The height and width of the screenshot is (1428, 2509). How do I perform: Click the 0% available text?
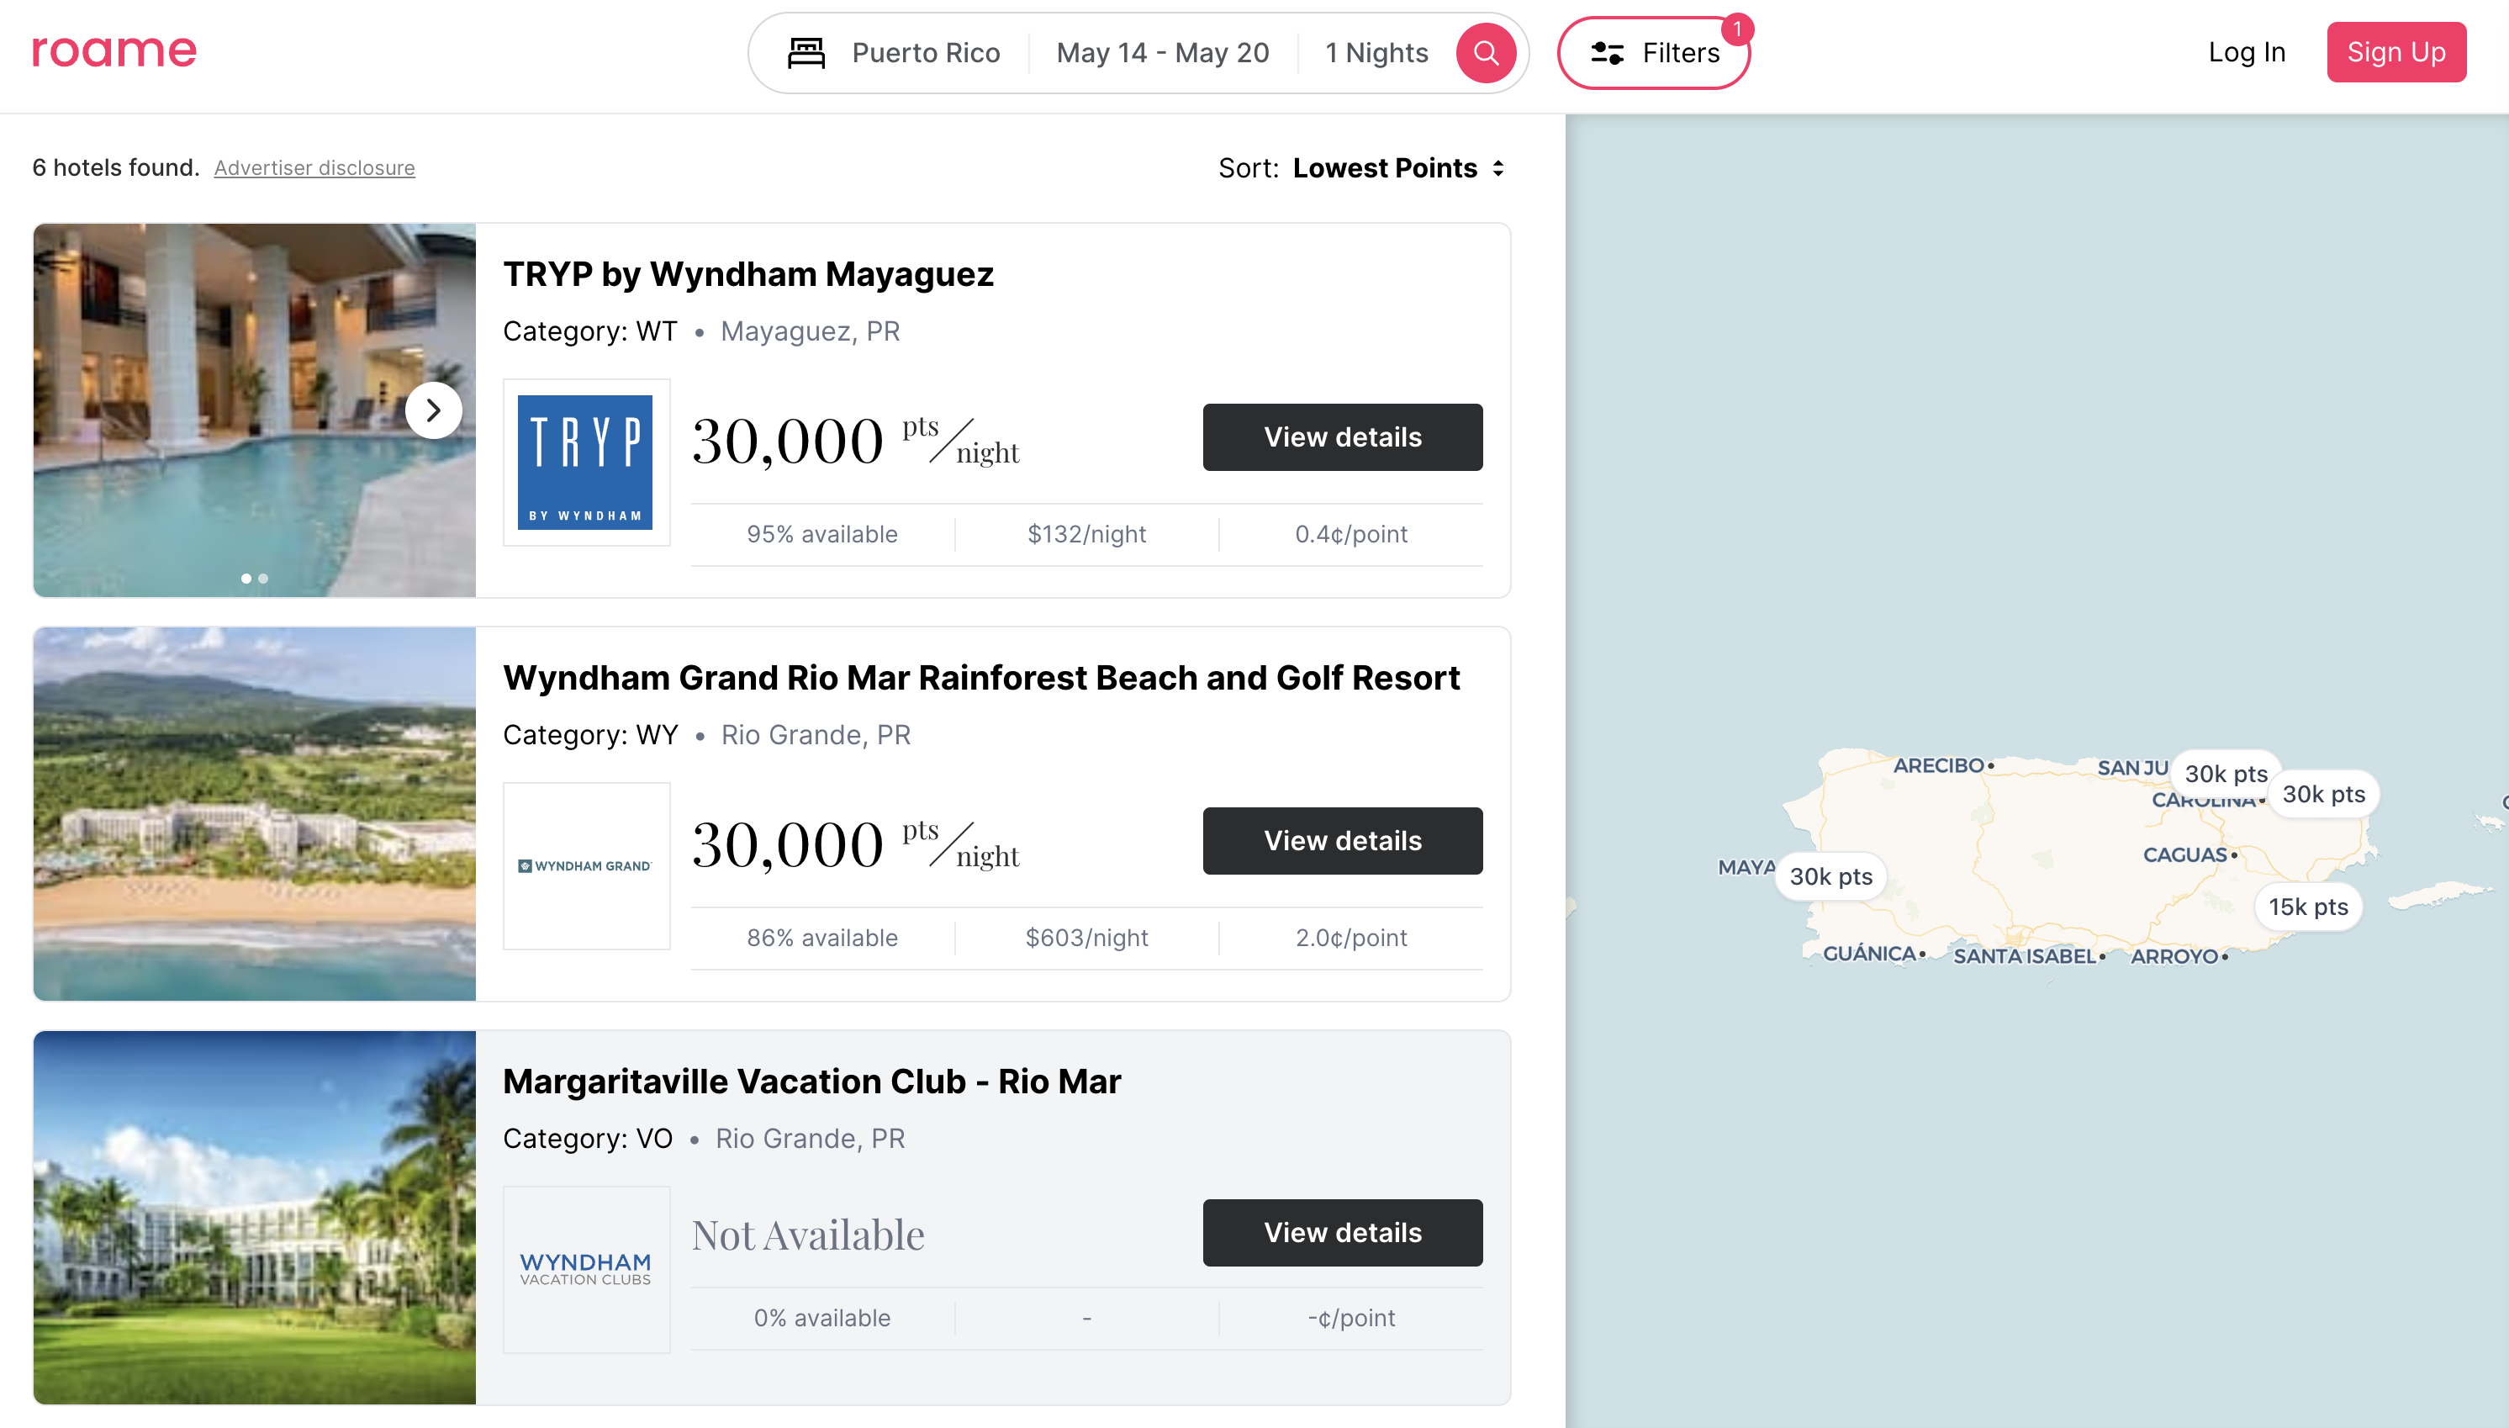tap(821, 1318)
